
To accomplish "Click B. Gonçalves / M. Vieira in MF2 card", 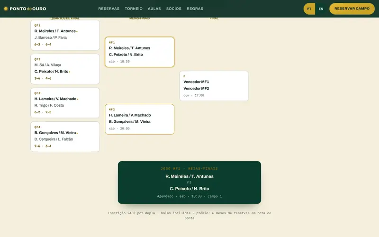I will 129,122.
